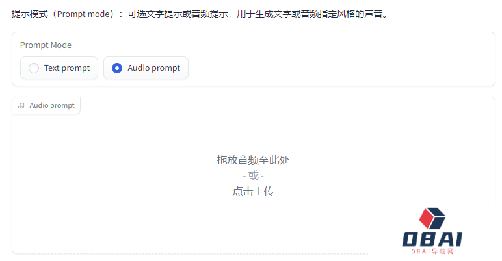Select the Audio prompt radio button
502x261 pixels.
[x=146, y=68]
